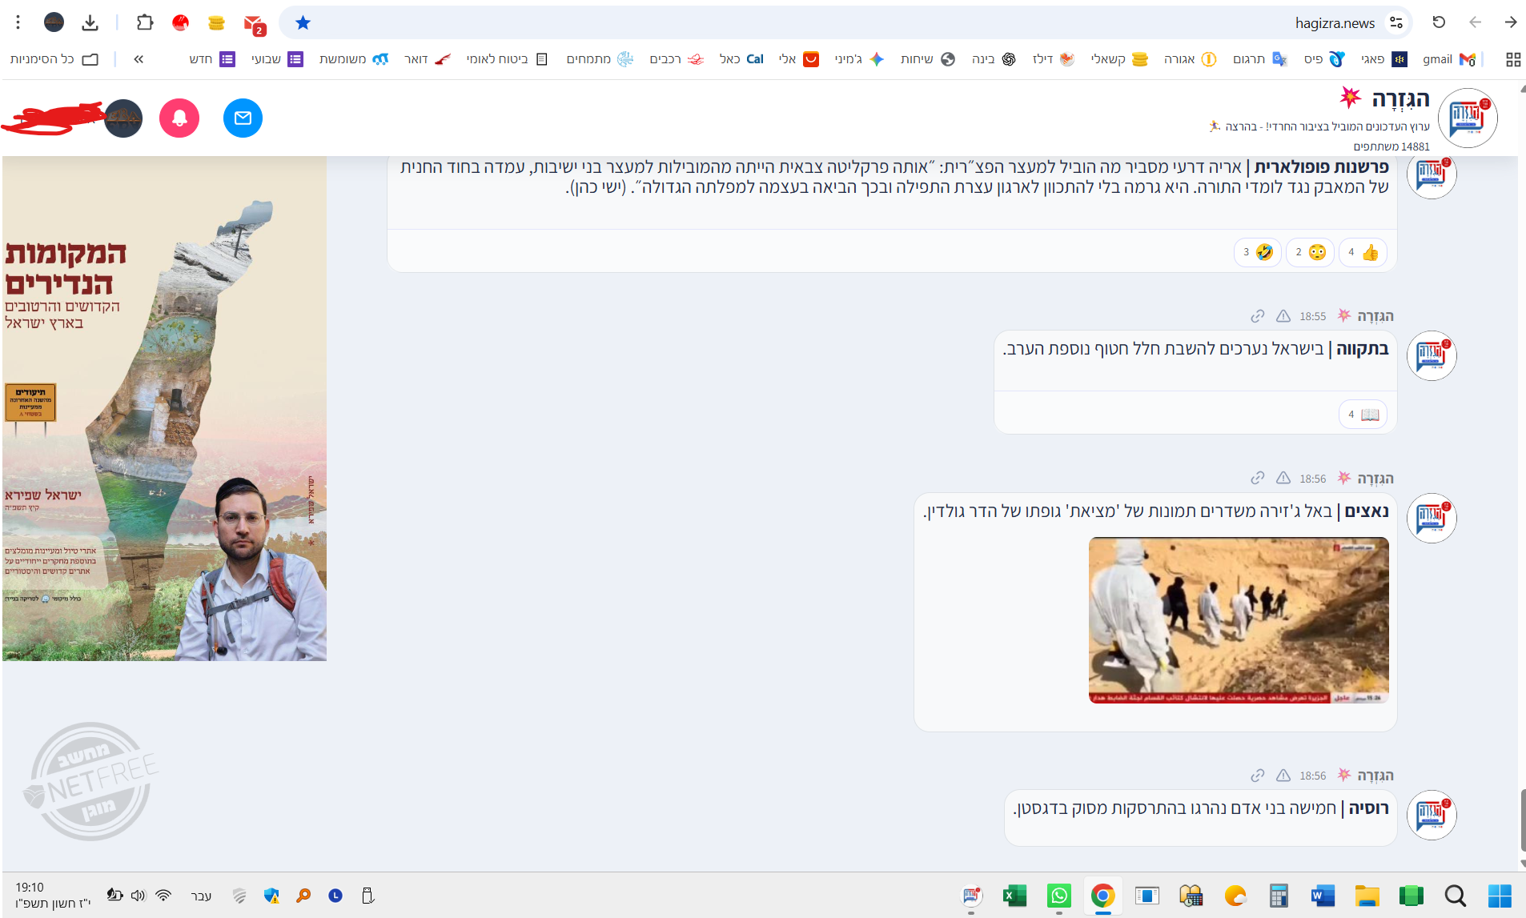Viewport: 1526px width, 918px height.
Task: Bookmark this page with the star icon
Action: (x=303, y=22)
